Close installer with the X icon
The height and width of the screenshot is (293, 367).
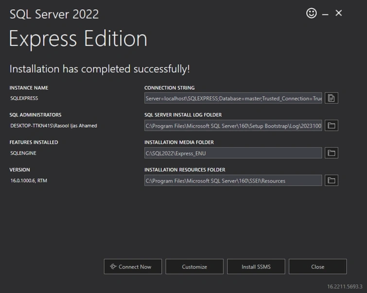(338, 13)
